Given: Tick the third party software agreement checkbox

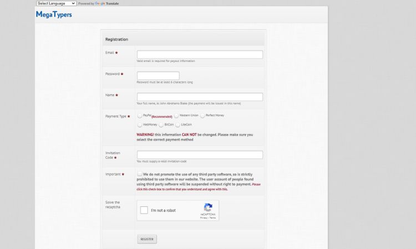Looking at the screenshot, I should (x=140, y=174).
